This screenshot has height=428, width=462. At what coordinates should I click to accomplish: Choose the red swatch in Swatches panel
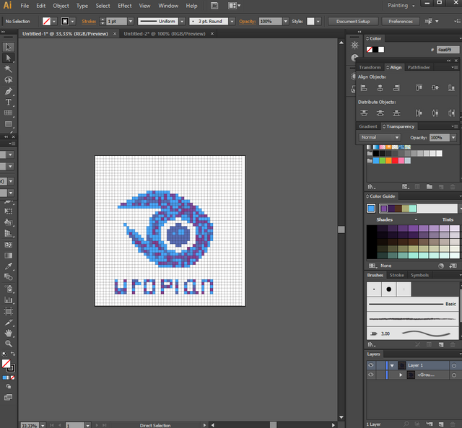395,160
